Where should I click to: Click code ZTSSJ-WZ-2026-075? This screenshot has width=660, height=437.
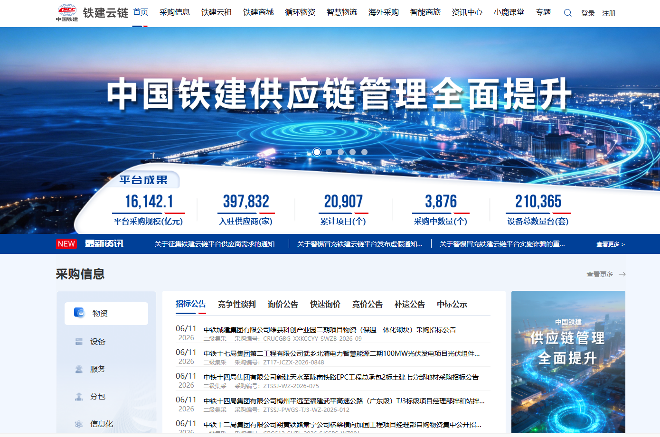click(x=291, y=386)
